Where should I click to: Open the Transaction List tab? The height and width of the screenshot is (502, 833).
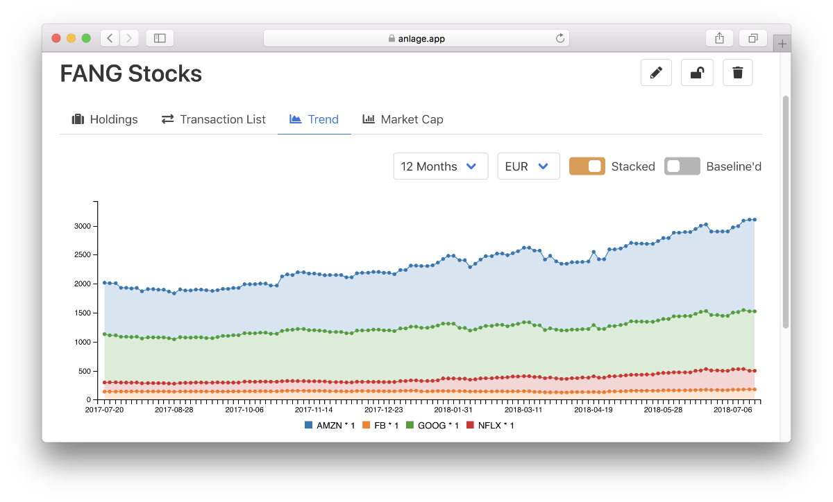tap(214, 119)
